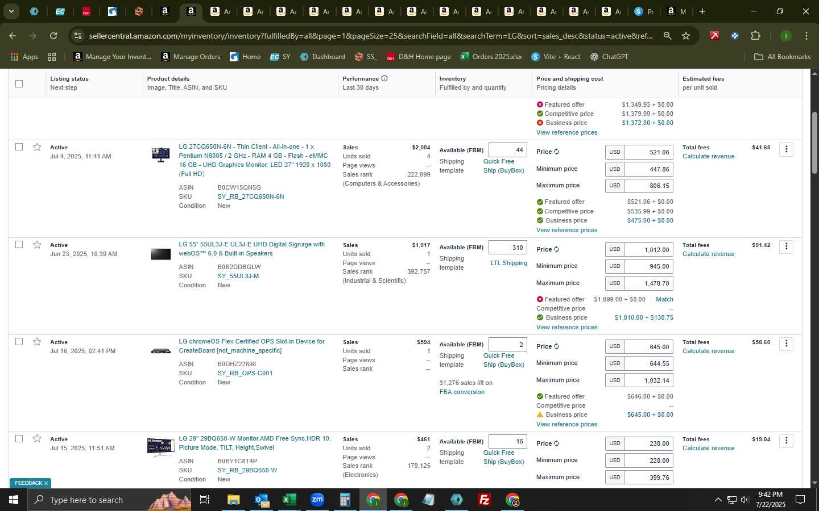The height and width of the screenshot is (511, 819).
Task: Switch to the Pr browser tab
Action: (643, 11)
